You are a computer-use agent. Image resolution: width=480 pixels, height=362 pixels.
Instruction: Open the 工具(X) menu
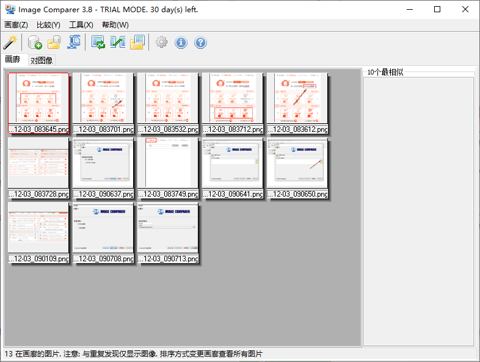point(81,25)
